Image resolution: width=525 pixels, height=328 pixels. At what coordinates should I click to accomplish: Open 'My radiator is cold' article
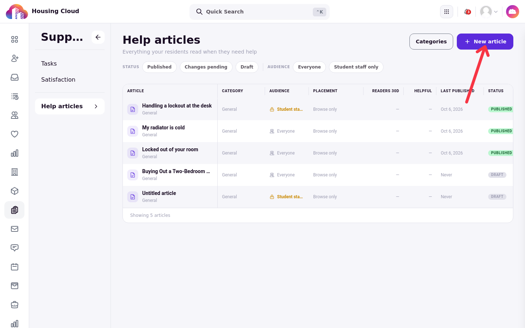click(x=163, y=128)
